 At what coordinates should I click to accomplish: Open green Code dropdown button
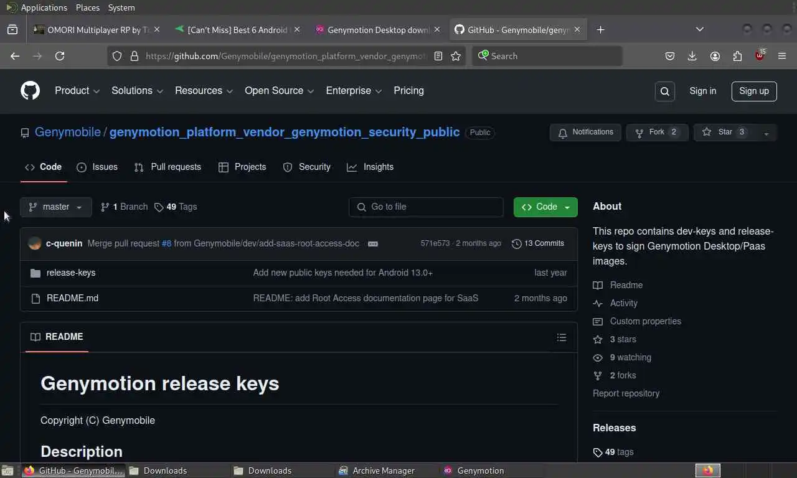tap(545, 207)
